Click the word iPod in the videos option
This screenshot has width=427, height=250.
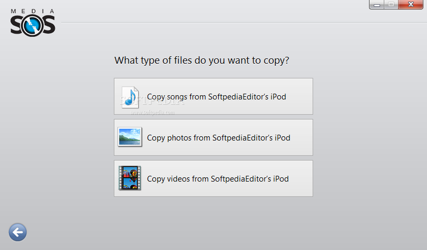point(281,179)
